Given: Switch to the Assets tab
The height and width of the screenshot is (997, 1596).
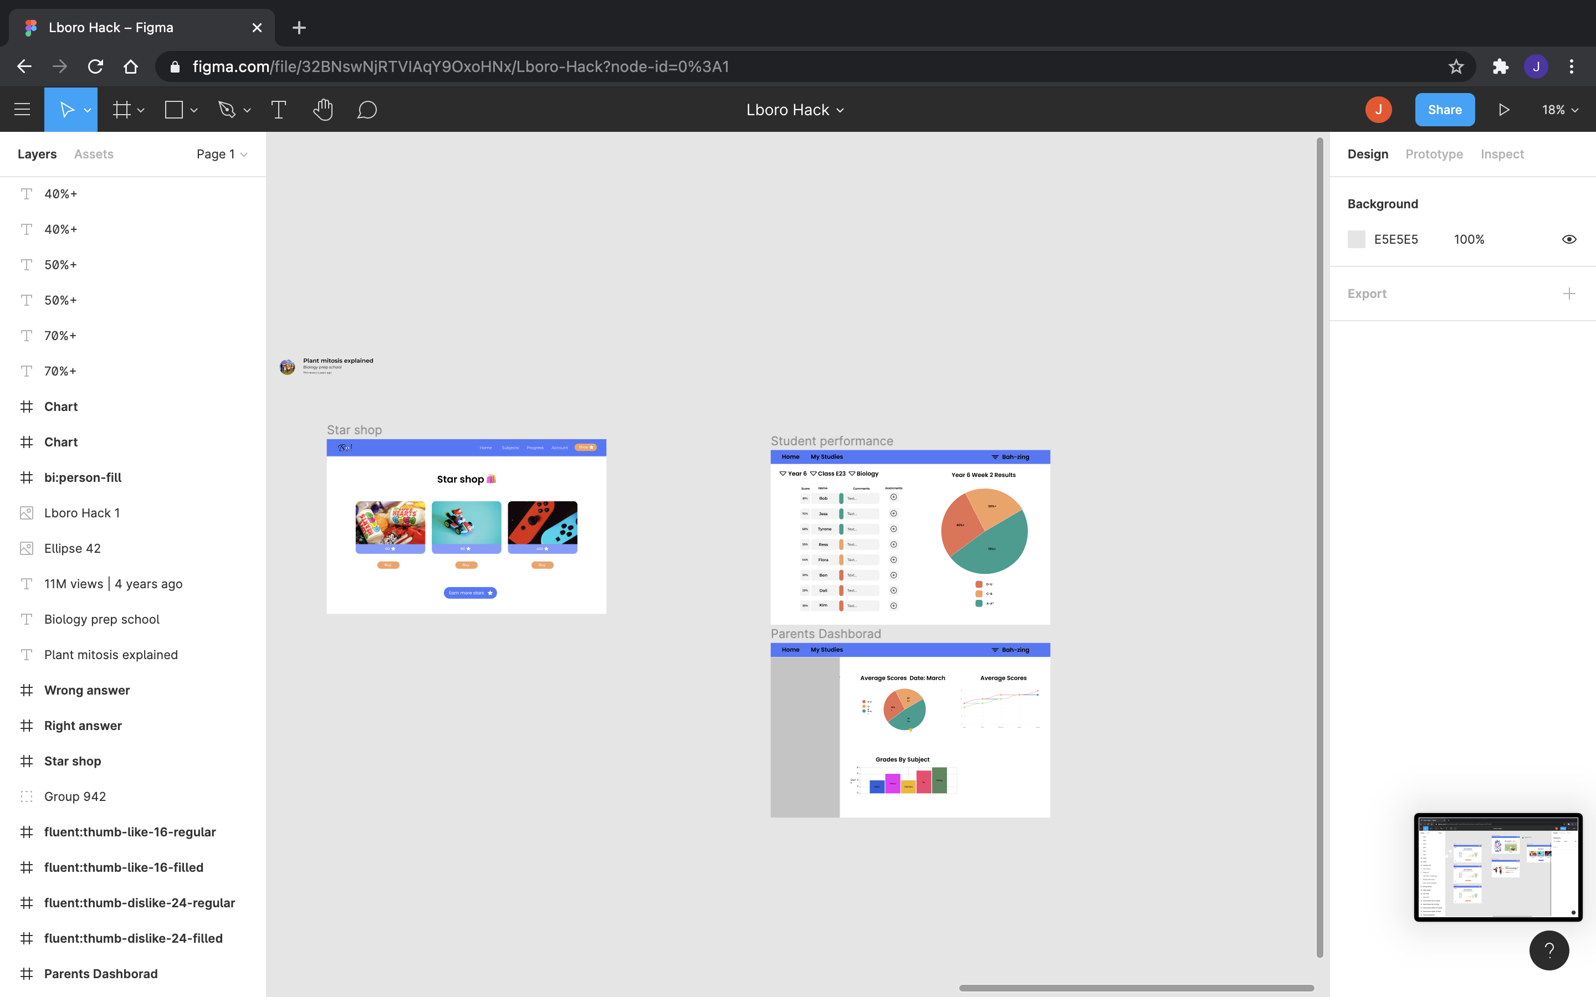Looking at the screenshot, I should click(x=94, y=155).
